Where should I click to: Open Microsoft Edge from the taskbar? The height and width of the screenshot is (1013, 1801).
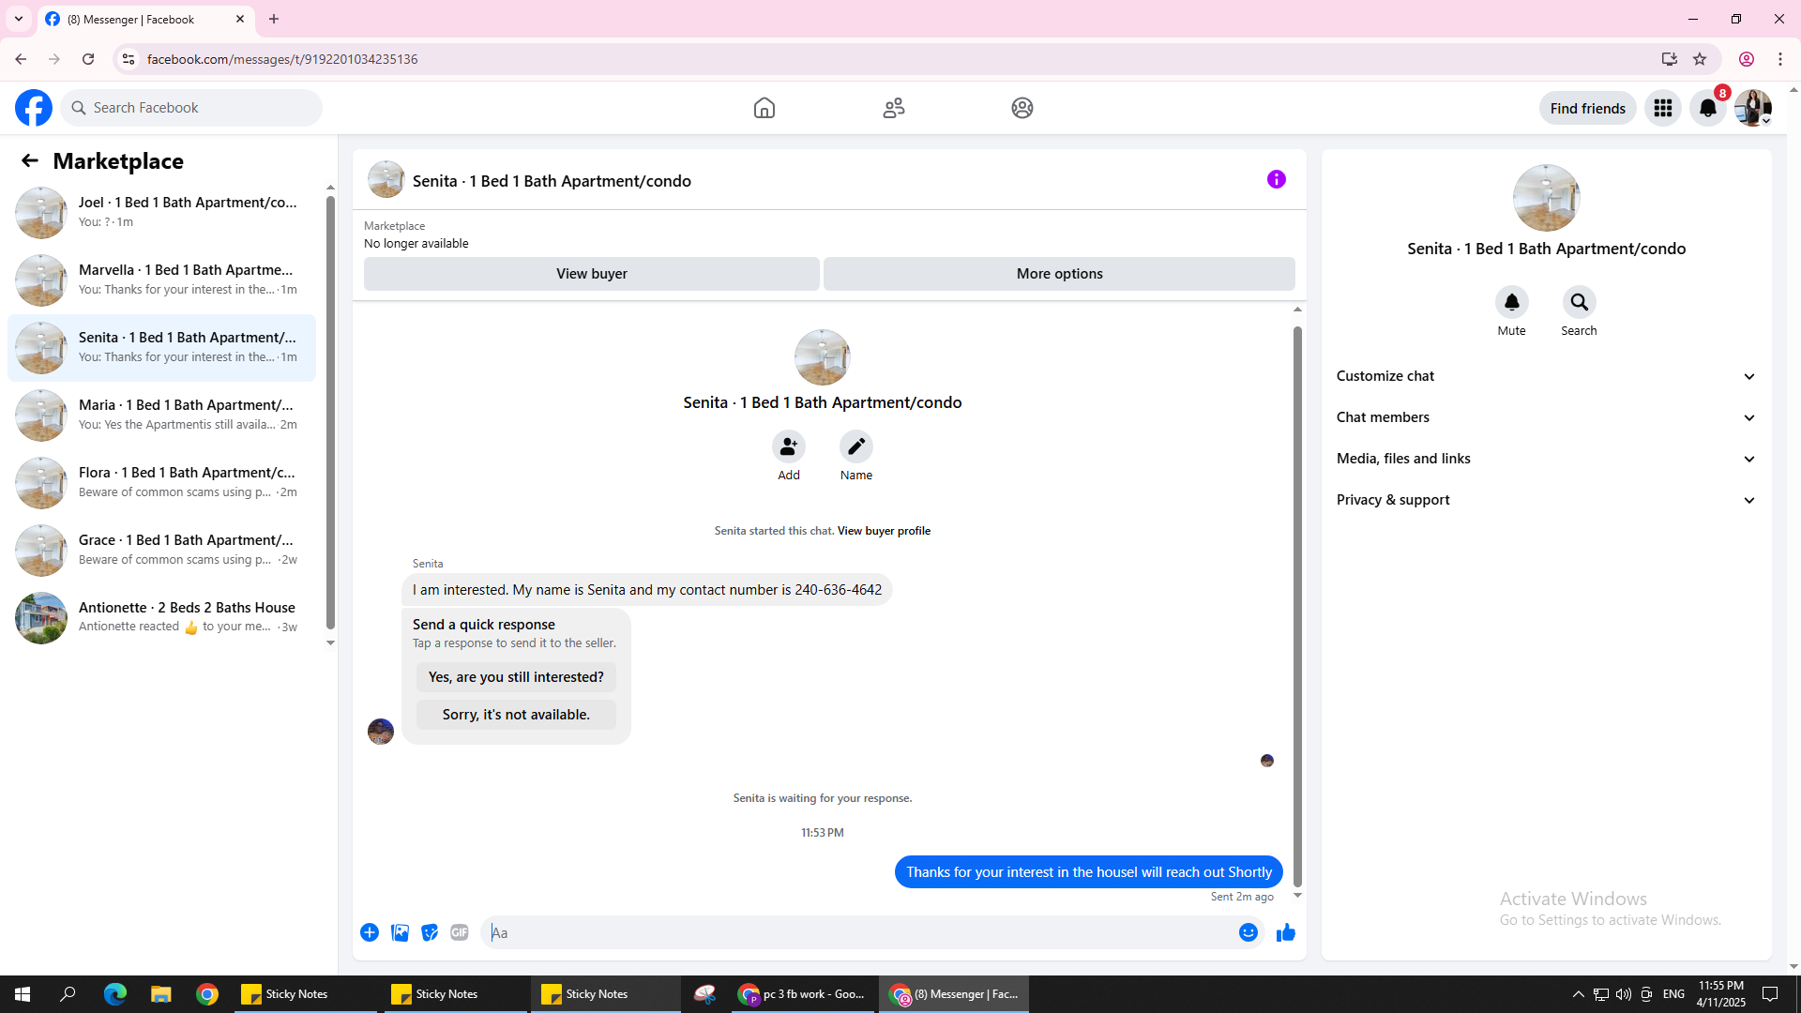(114, 994)
